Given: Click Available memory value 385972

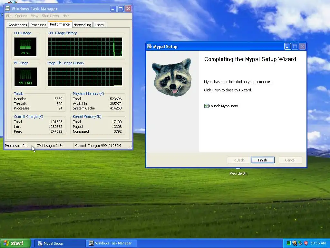Looking at the screenshot, I should tap(116, 104).
